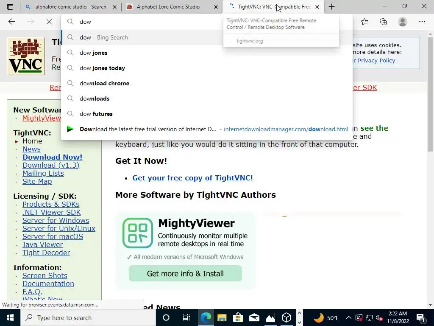Click Get your free copy of TightVNC!

pyautogui.click(x=192, y=178)
